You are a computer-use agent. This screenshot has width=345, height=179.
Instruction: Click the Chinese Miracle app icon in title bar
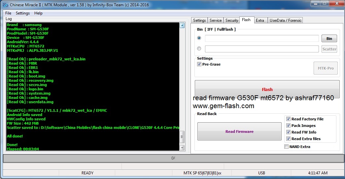point(6,5)
